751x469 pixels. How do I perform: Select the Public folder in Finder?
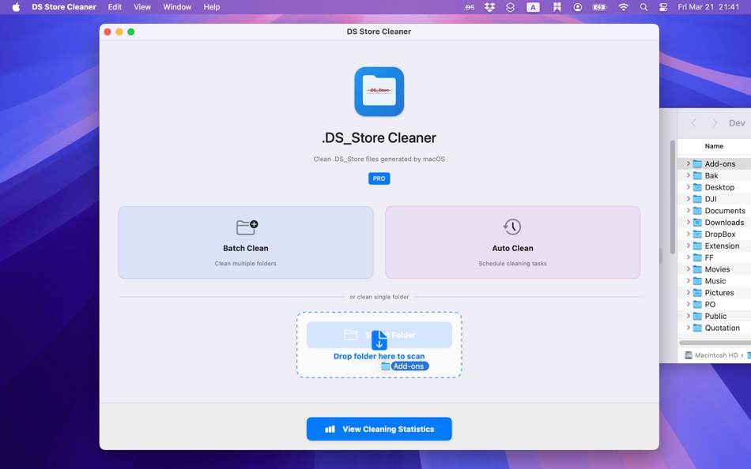(715, 316)
